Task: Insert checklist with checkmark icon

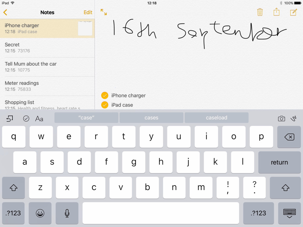Action: (26, 119)
